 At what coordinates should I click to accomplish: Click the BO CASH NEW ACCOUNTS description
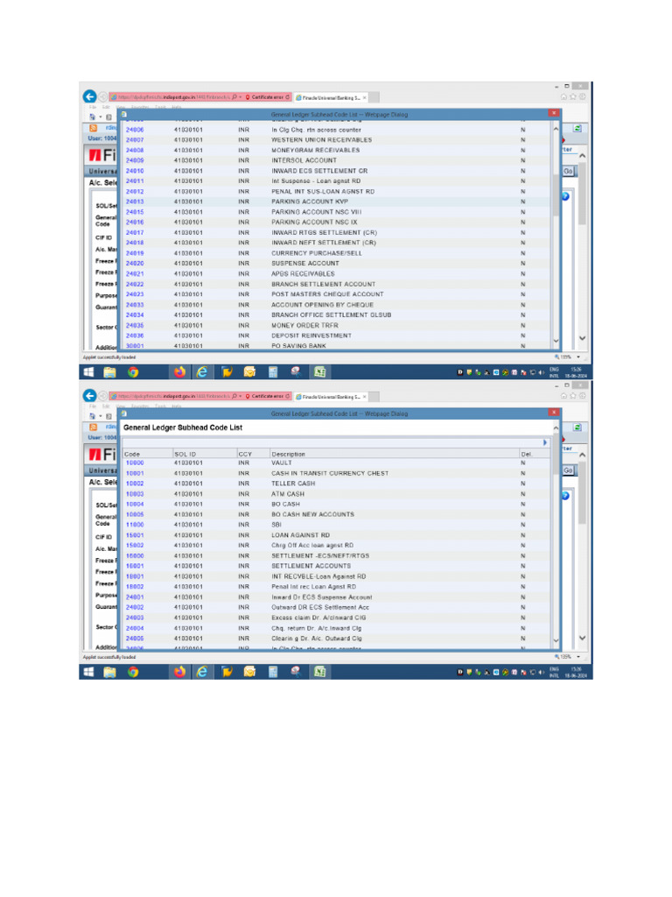[x=312, y=515]
